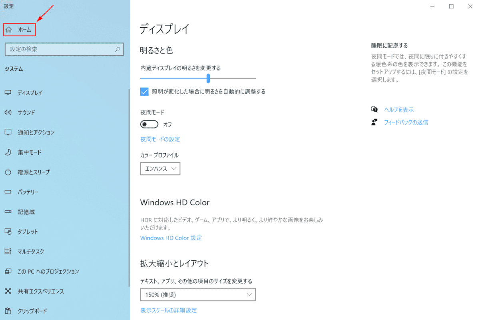Viewport: 478px width, 320px height.
Task: Open マルチタスク settings label
Action: 31,252
